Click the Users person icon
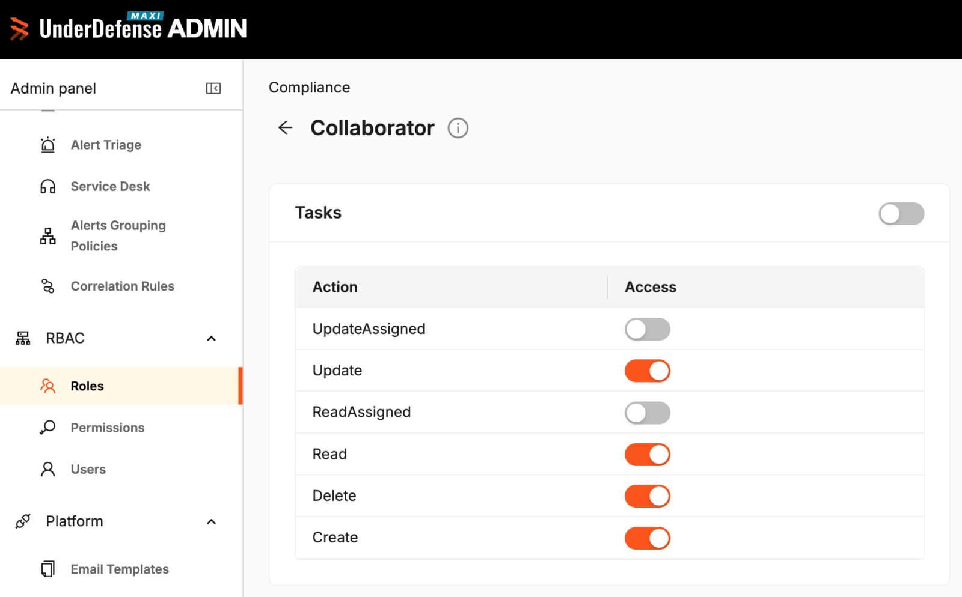962x597 pixels. 47,469
